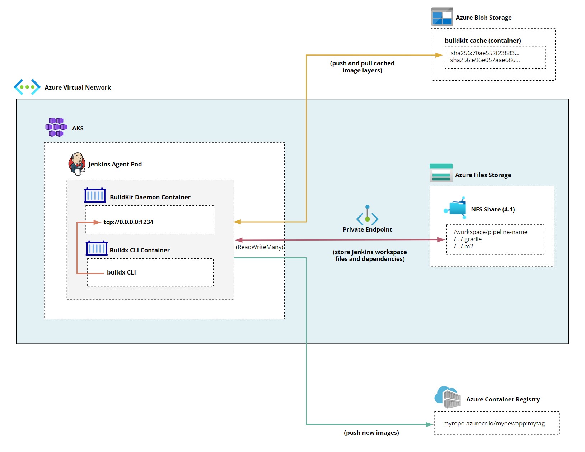Click the Azure Files Storage icon

click(x=441, y=173)
